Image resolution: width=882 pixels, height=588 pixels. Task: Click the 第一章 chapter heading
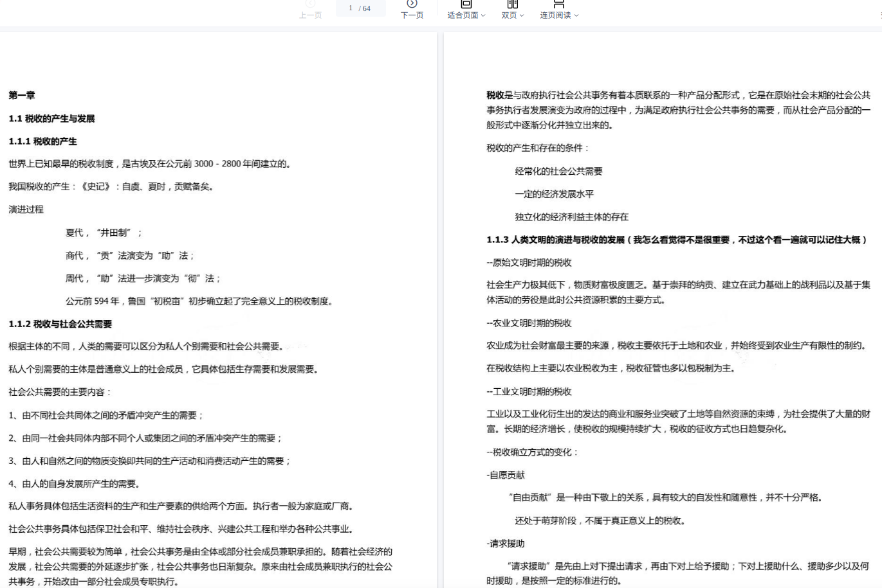[x=22, y=95]
